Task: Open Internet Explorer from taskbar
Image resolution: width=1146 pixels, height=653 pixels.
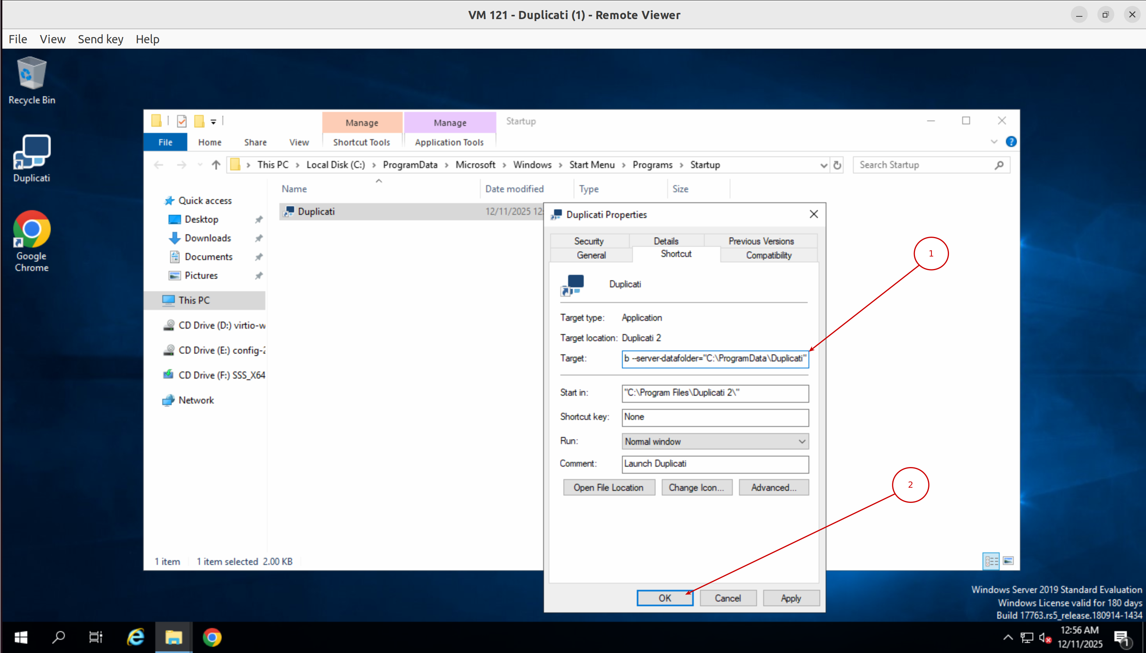Action: [135, 637]
